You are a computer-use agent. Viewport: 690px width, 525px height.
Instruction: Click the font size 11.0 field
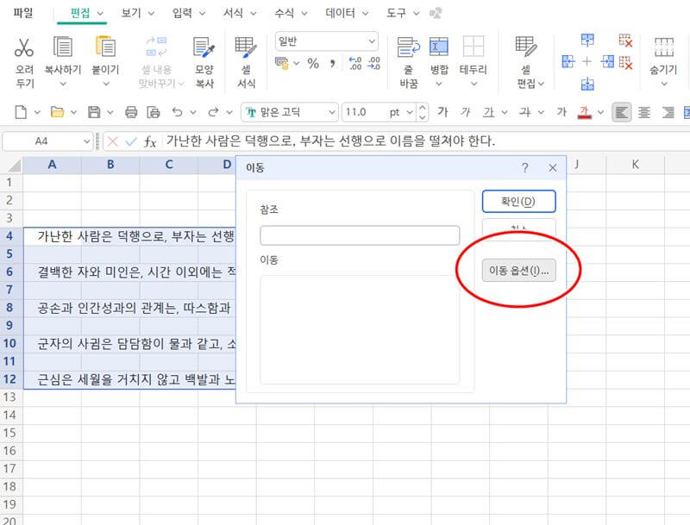364,113
